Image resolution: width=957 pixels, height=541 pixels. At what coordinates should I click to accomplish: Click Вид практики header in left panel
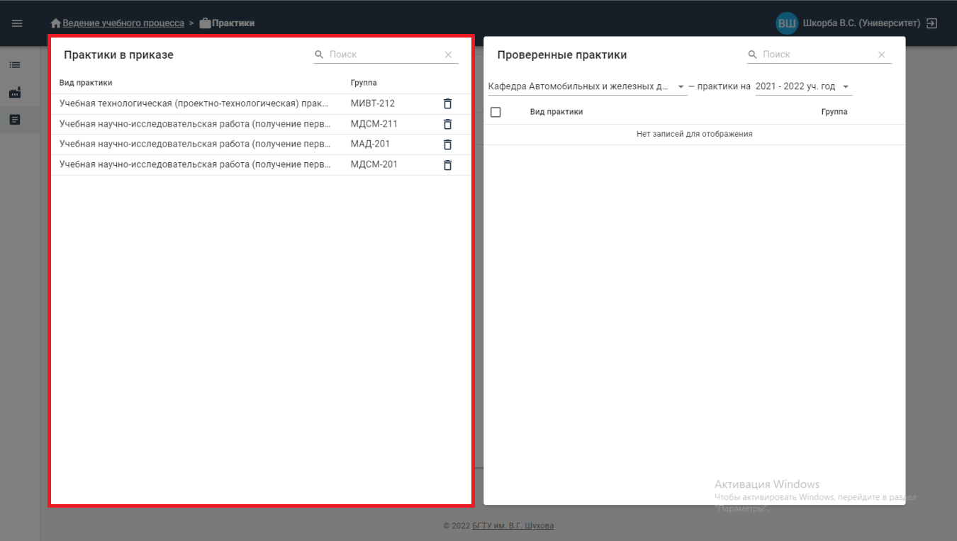click(86, 83)
